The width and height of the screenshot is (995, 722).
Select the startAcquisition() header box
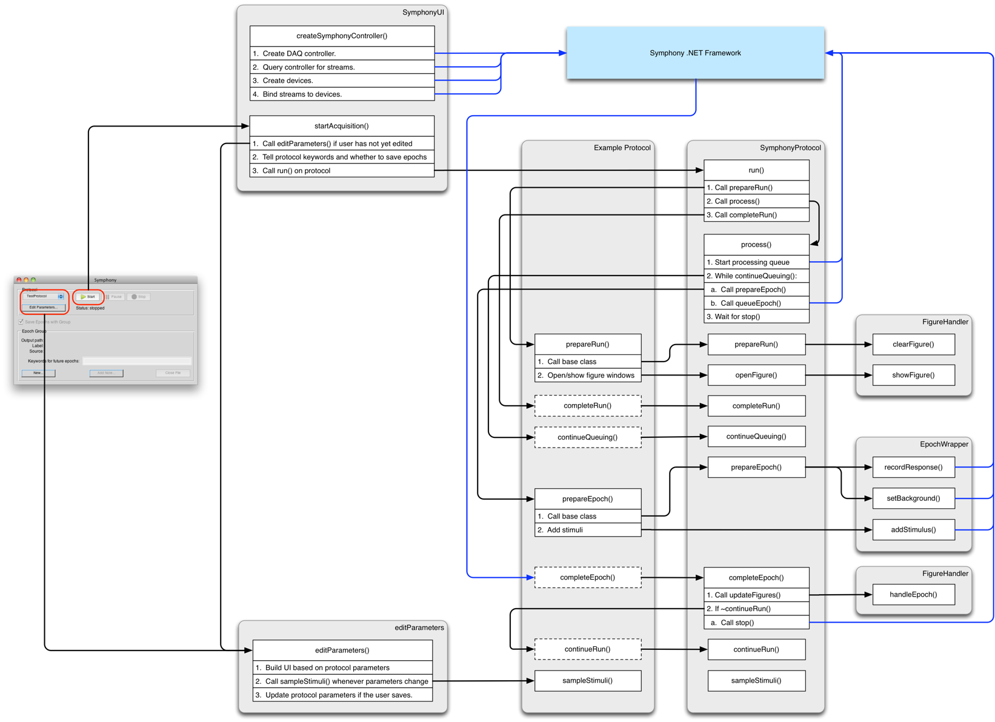tap(342, 126)
